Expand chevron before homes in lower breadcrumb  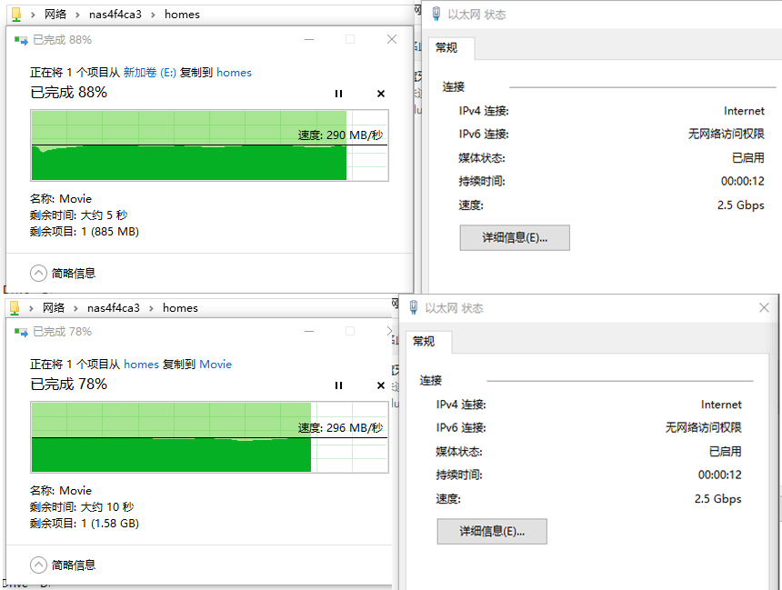pos(151,309)
